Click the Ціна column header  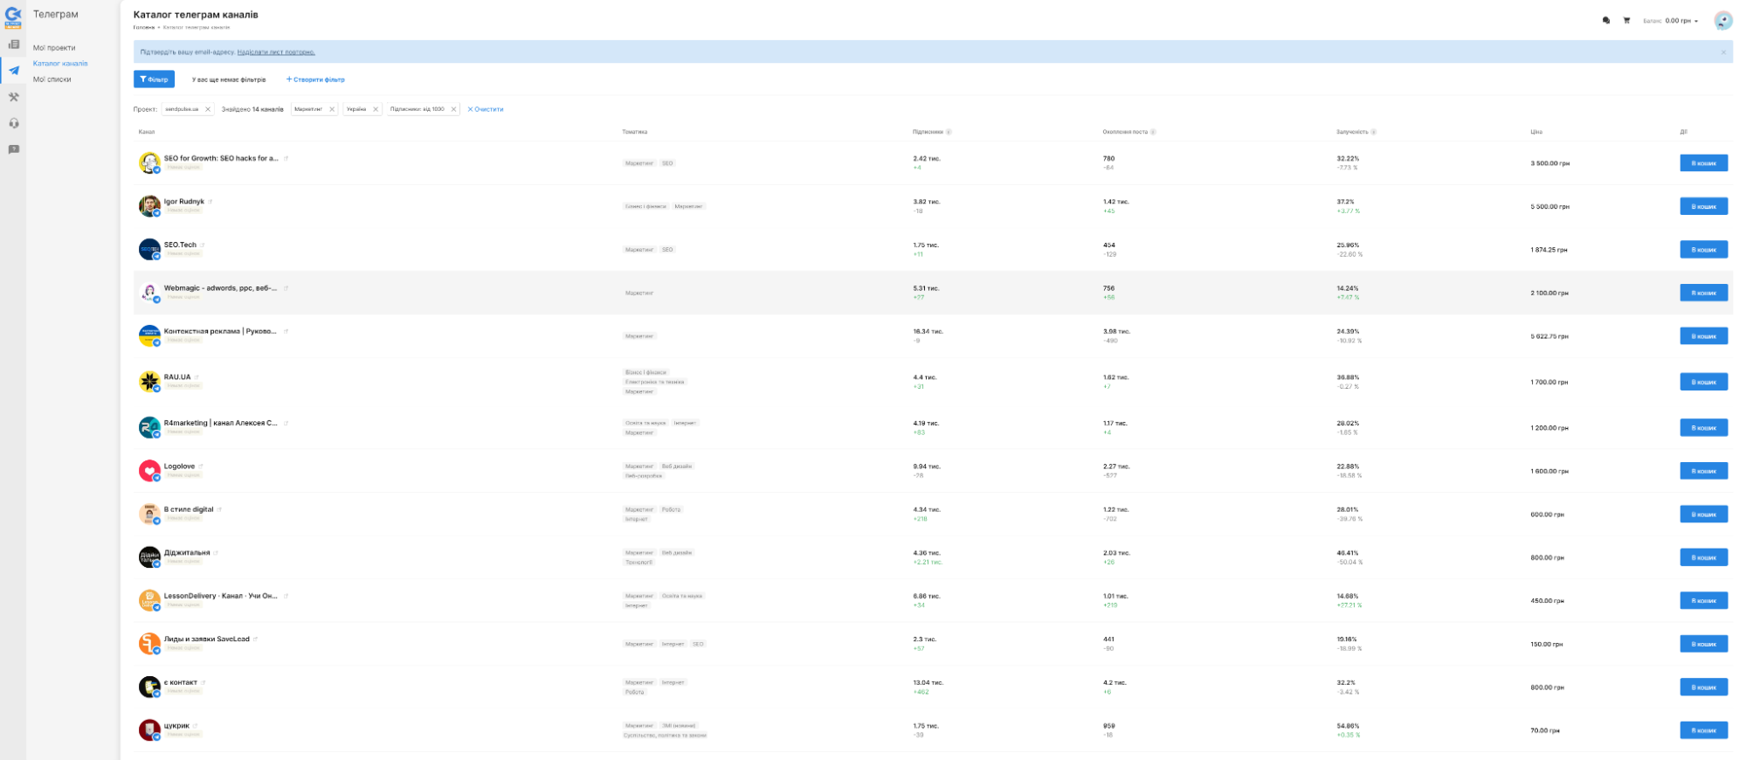[1536, 132]
